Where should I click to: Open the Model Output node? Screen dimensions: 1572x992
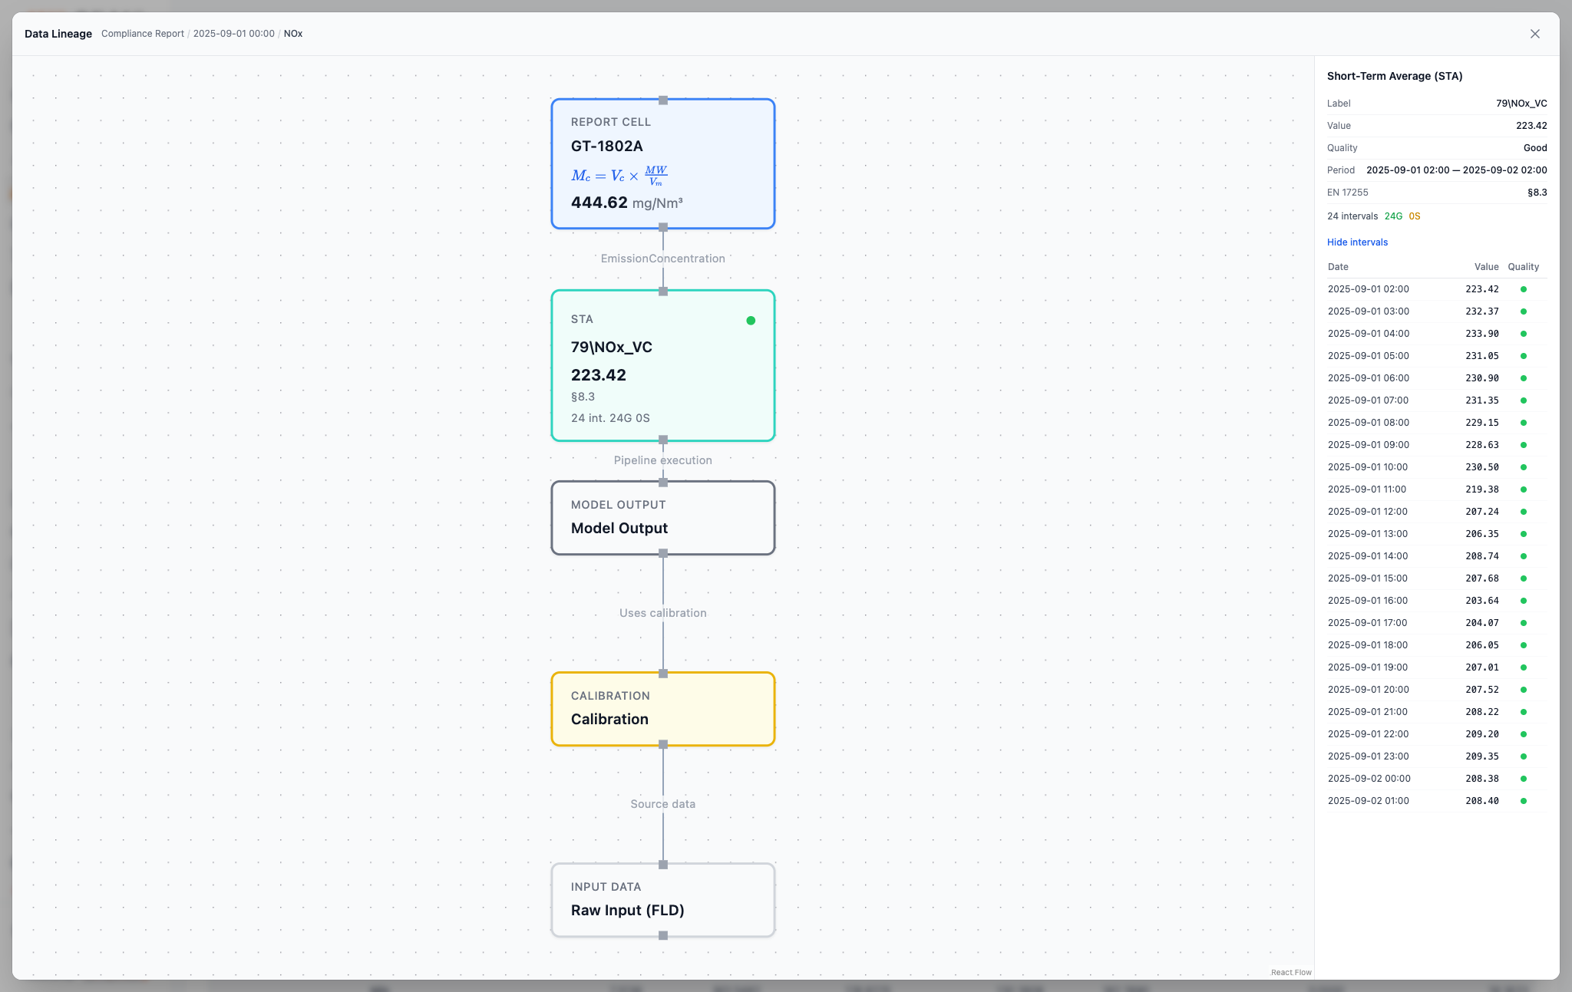[x=663, y=518]
